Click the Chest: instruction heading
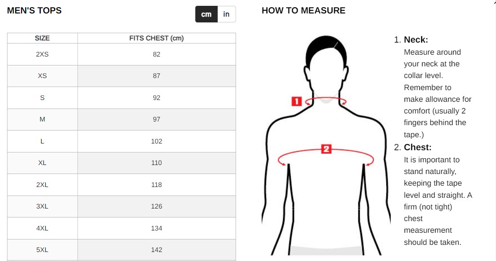496x261 pixels. [x=418, y=147]
